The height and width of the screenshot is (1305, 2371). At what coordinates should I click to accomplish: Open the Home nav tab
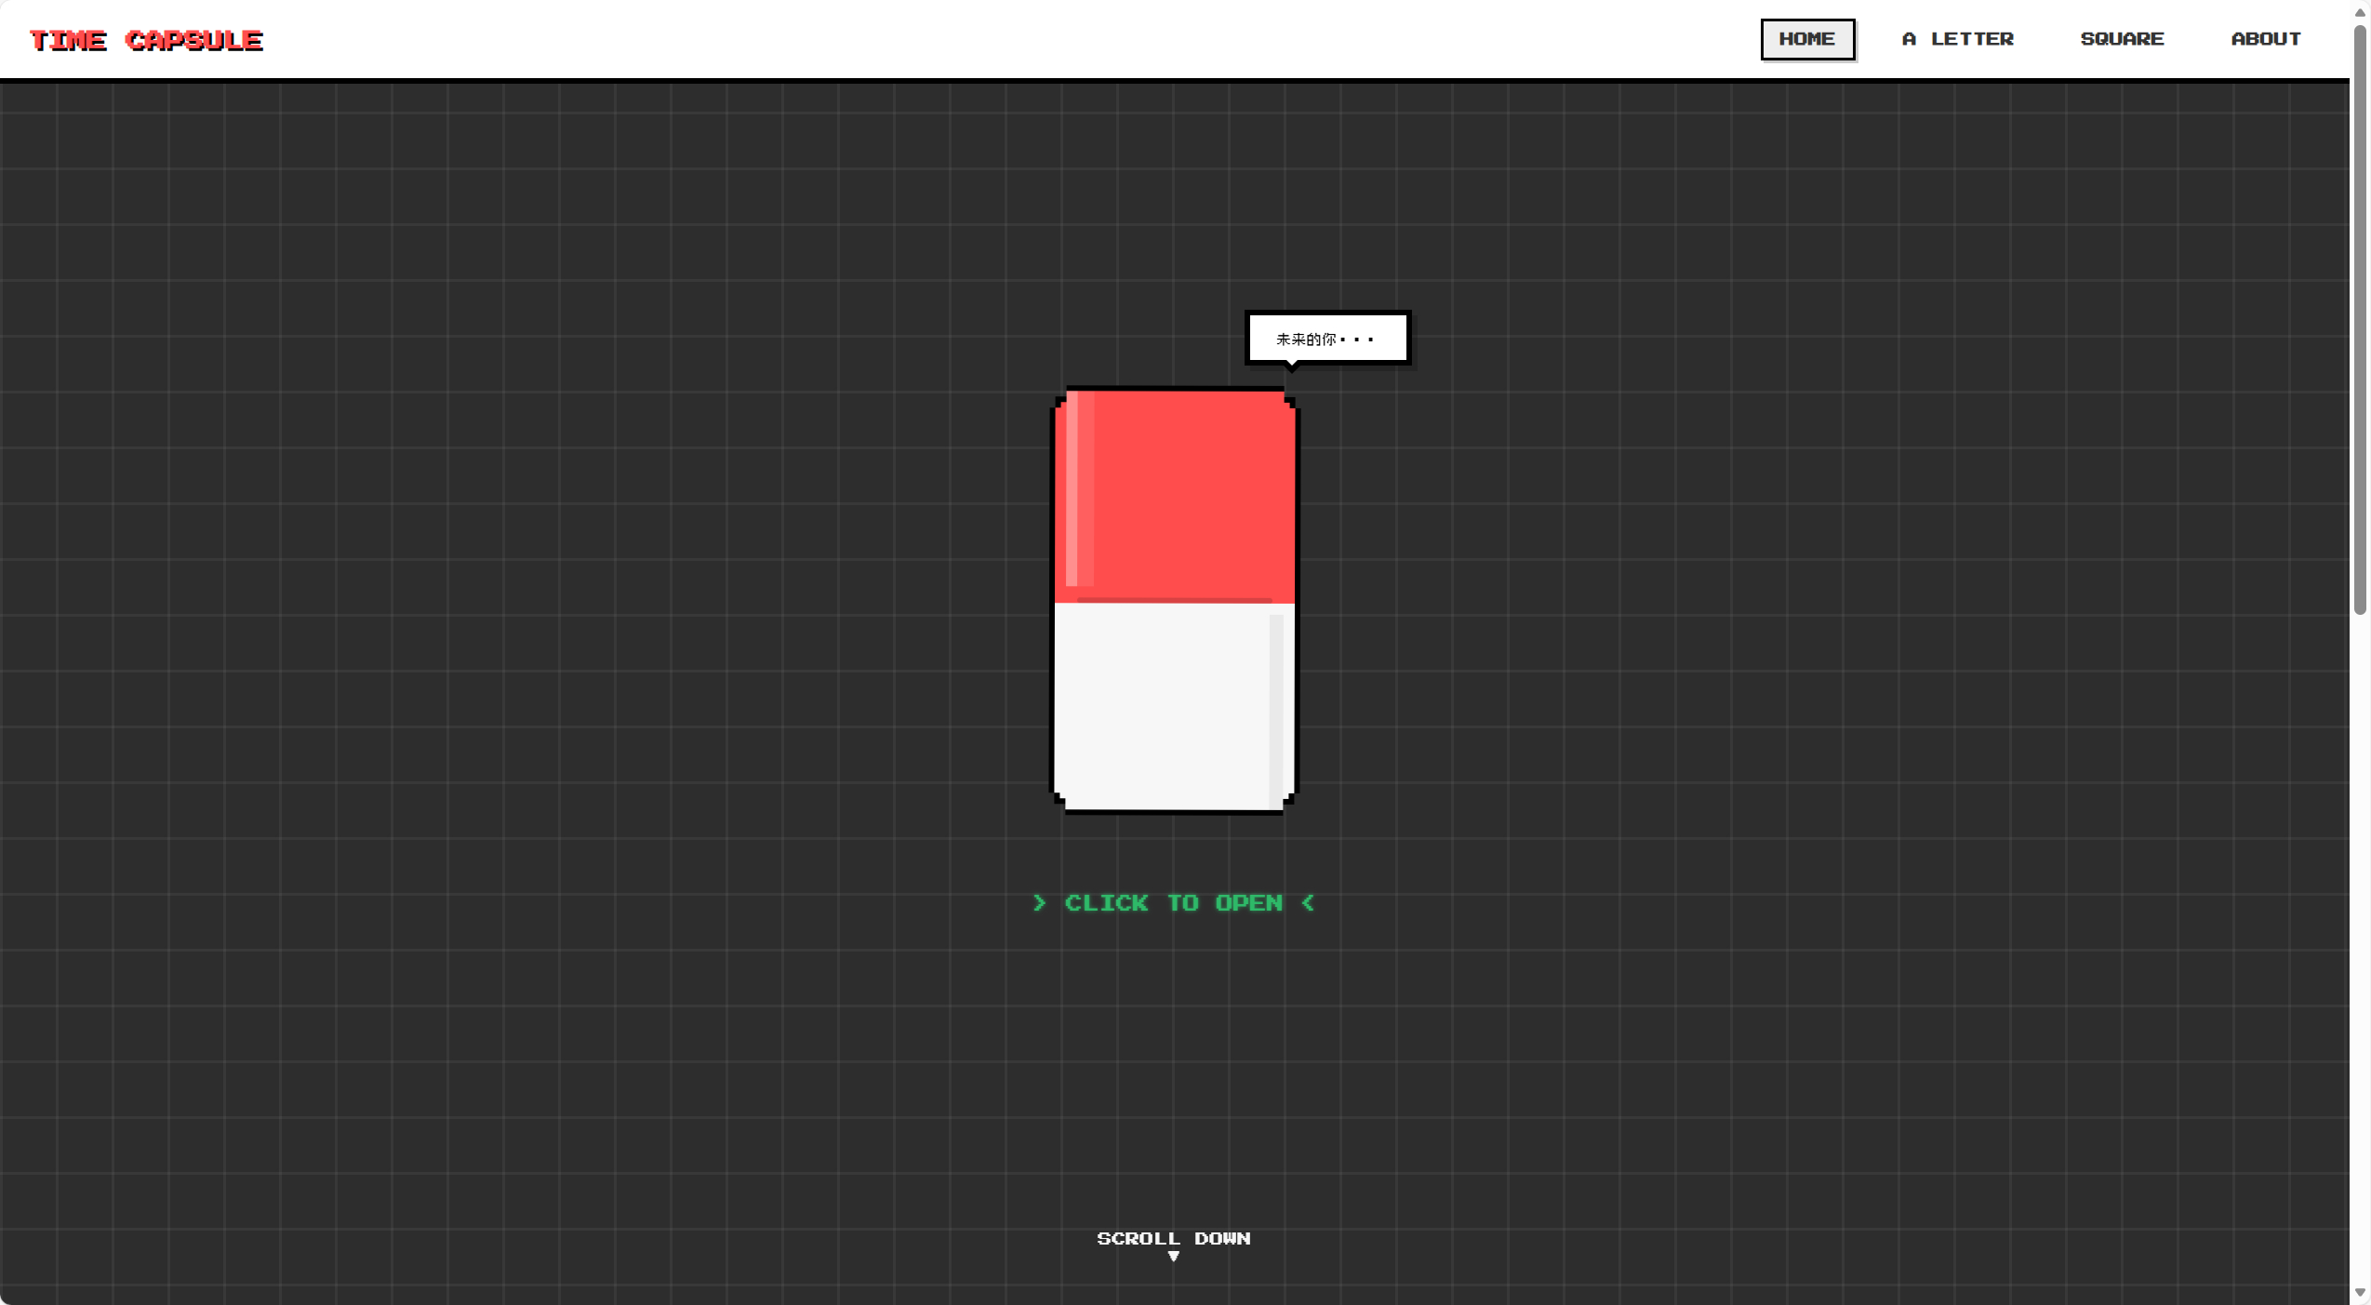(x=1806, y=39)
